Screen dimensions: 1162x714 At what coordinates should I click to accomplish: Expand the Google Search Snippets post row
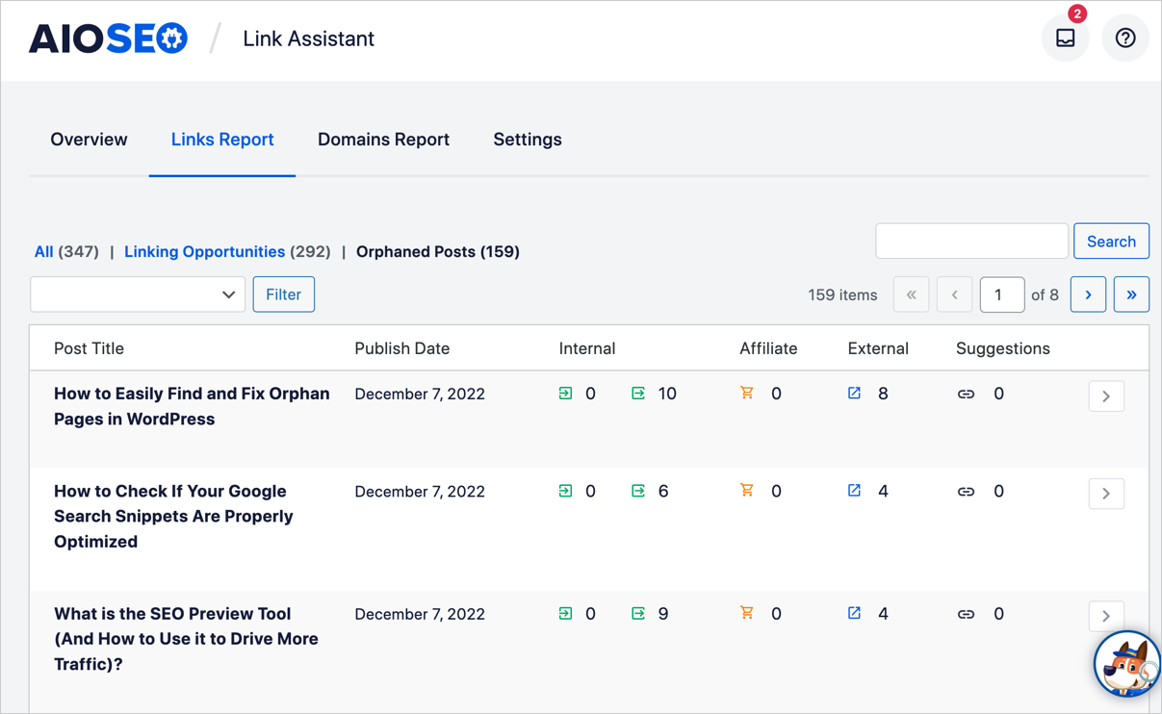1106,493
